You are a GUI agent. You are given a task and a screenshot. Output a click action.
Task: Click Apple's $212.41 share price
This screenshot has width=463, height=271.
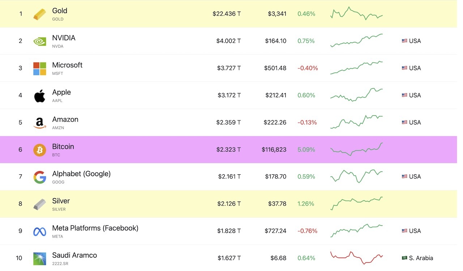pyautogui.click(x=275, y=95)
